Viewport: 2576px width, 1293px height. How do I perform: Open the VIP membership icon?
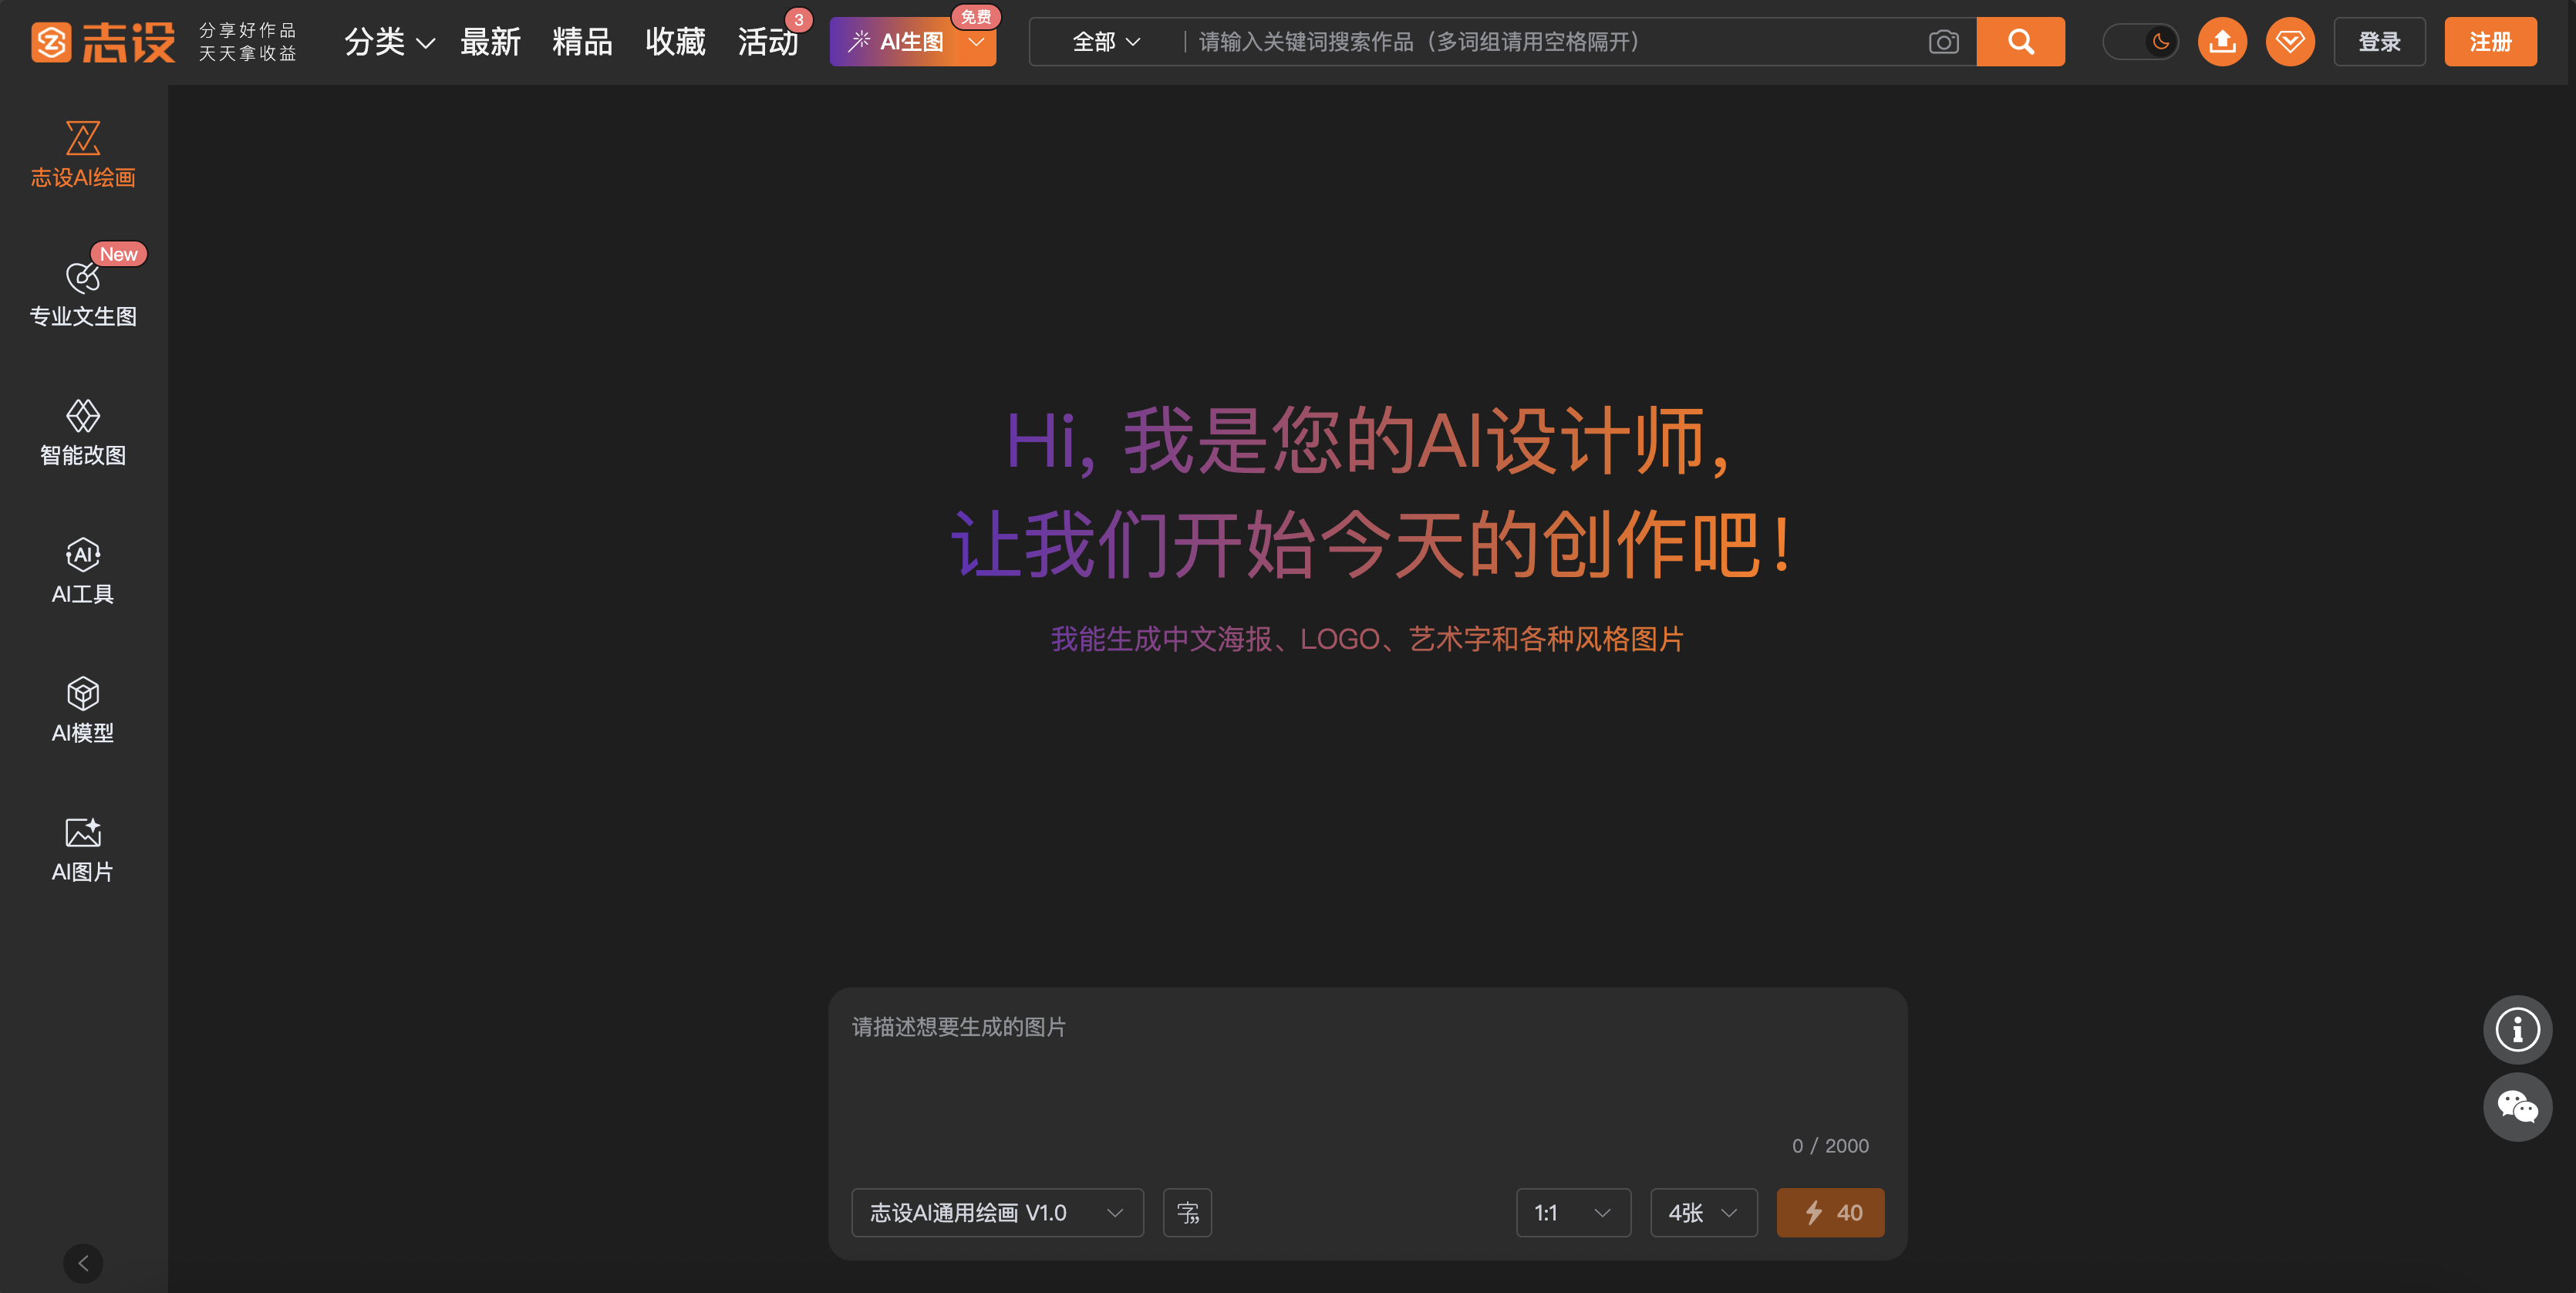(x=2290, y=41)
